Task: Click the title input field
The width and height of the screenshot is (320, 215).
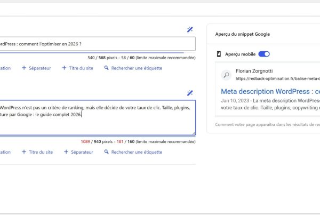Action: click(98, 44)
